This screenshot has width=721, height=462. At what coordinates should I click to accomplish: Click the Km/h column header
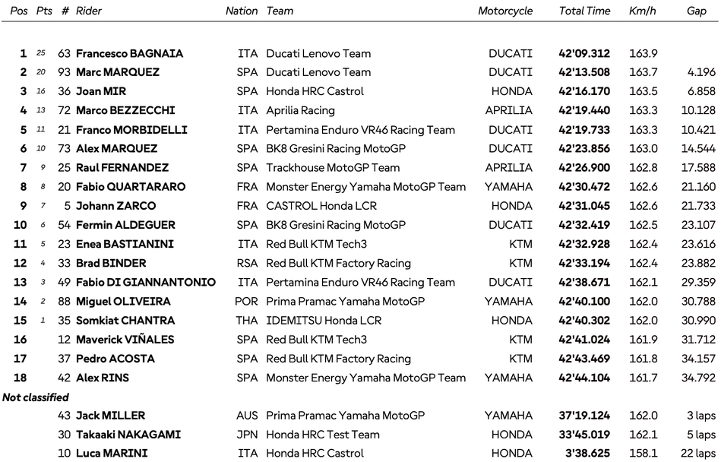643,11
